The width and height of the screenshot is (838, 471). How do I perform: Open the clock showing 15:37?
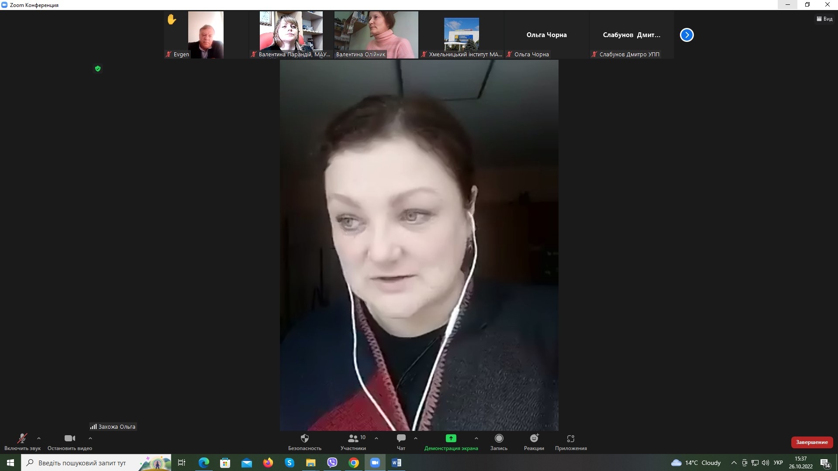click(x=801, y=463)
